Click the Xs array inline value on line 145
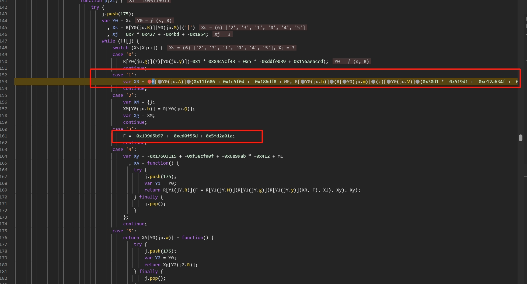This screenshot has width=527, height=284. tap(253, 28)
